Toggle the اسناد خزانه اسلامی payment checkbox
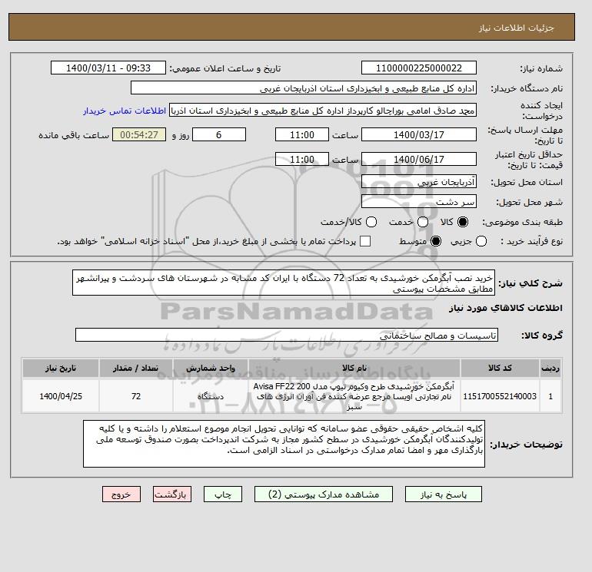Screen dimensions: 592x572 (x=365, y=241)
